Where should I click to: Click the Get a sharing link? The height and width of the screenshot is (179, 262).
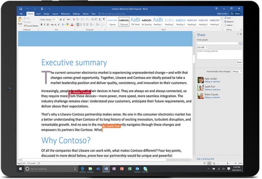pyautogui.click(x=206, y=159)
